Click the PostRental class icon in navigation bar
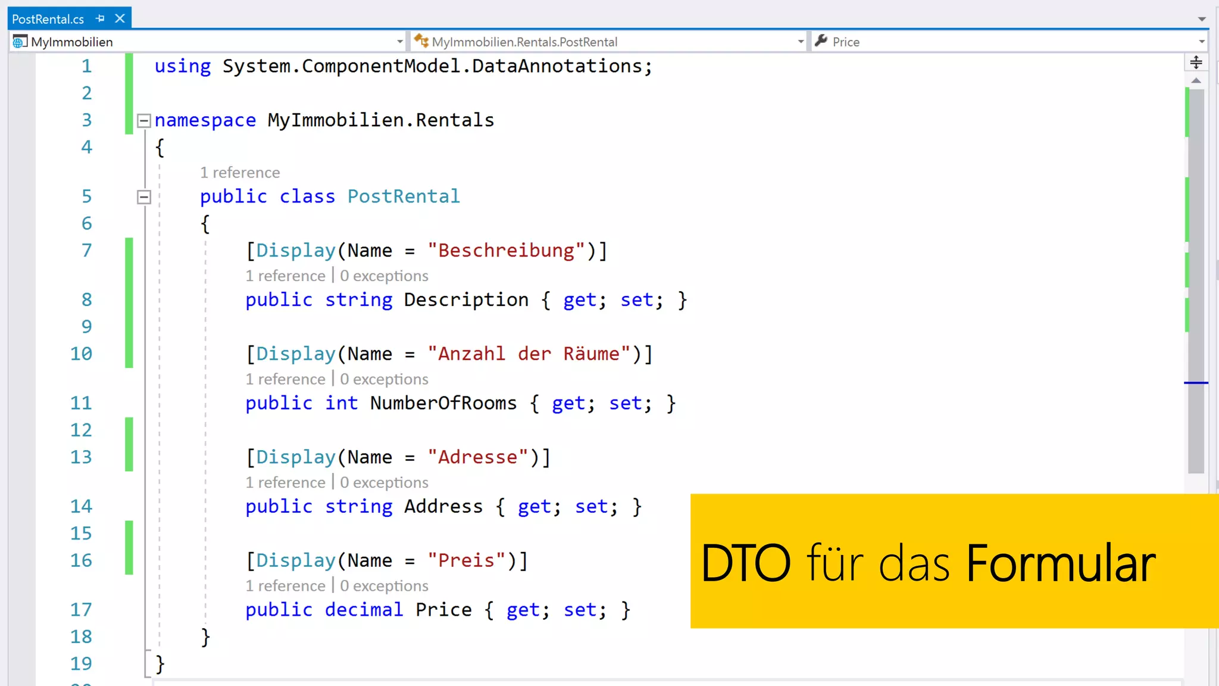The width and height of the screenshot is (1219, 686). [x=421, y=41]
